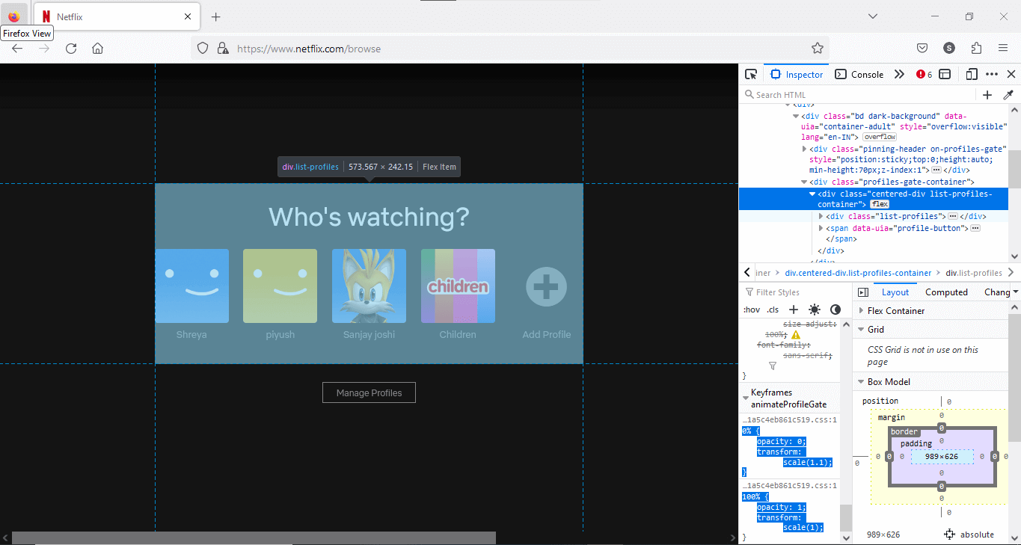This screenshot has width=1021, height=545.
Task: Collapse the Box Model section
Action: 888,381
